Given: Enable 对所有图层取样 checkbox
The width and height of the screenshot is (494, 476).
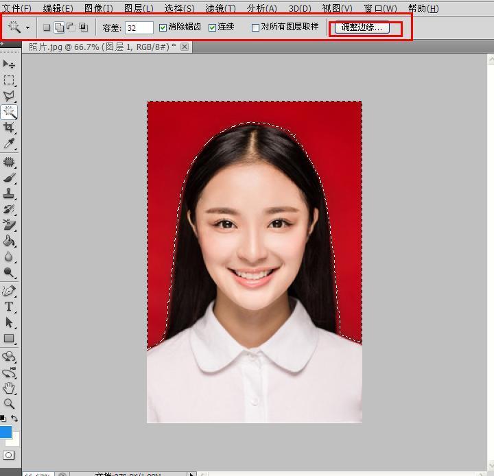Looking at the screenshot, I should (x=255, y=27).
